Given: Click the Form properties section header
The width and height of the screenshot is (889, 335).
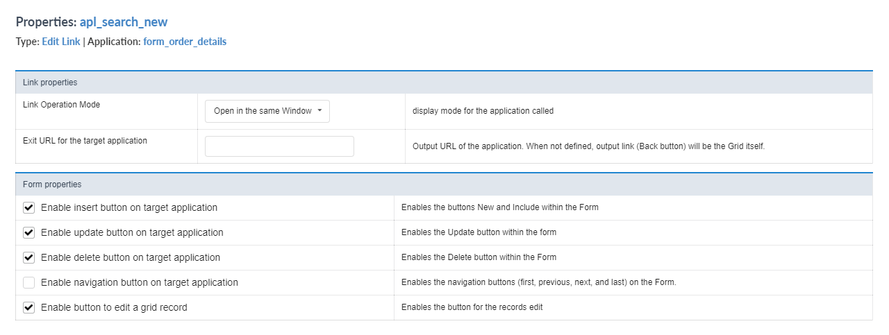Looking at the screenshot, I should (52, 184).
